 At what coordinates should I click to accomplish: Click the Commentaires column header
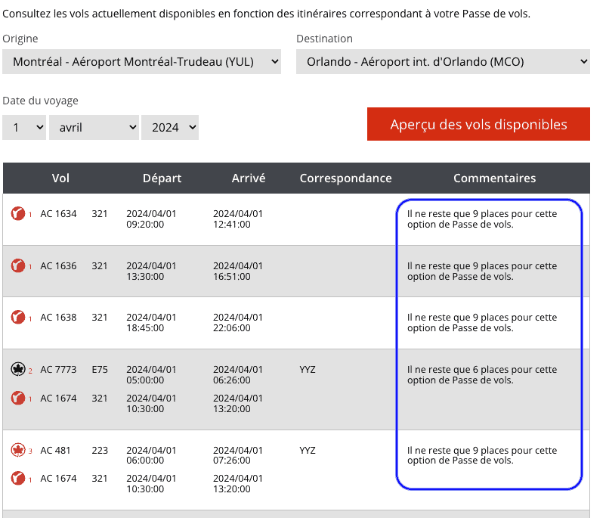pos(494,178)
